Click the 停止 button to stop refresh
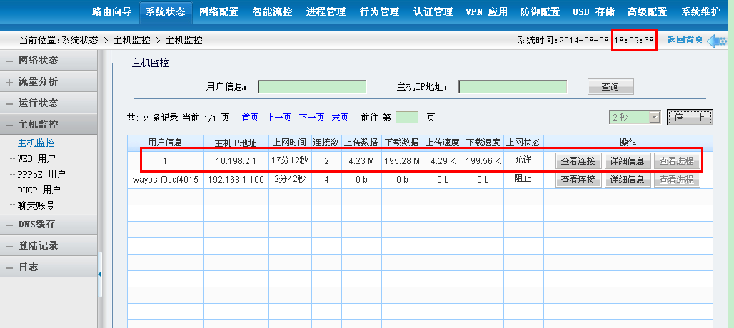This screenshot has height=328, width=734. [x=689, y=118]
